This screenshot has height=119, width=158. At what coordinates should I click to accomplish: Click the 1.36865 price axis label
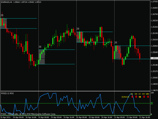tap(154, 8)
